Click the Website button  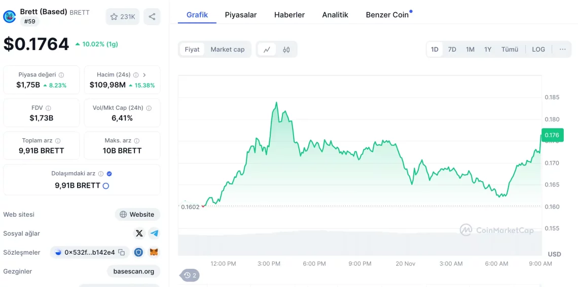[x=137, y=215]
